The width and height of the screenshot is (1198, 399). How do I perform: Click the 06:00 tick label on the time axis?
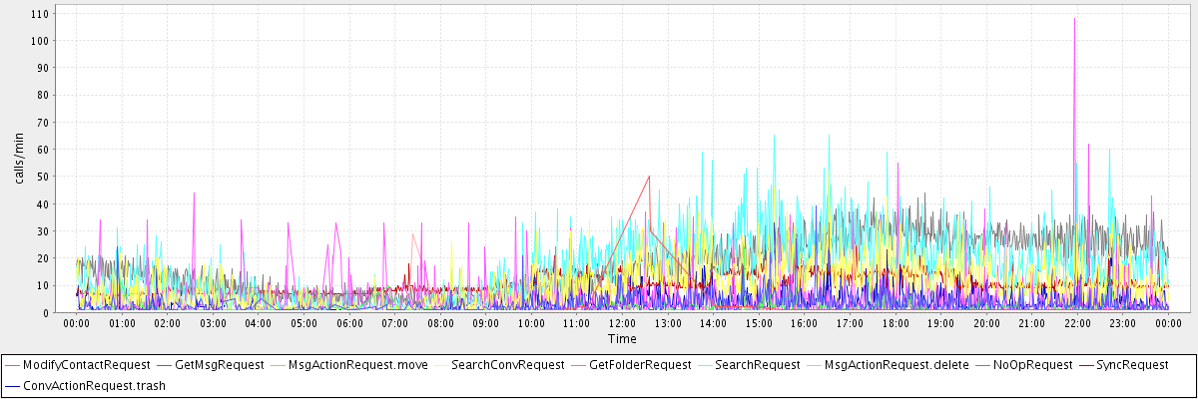[349, 323]
